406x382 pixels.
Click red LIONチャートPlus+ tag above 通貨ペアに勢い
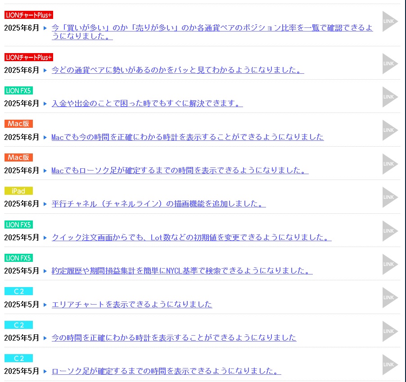[x=29, y=57]
